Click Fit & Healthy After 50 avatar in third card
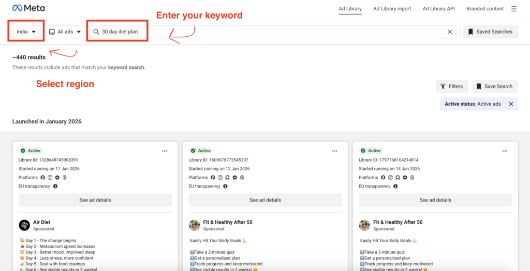The width and height of the screenshot is (530, 271). [364, 225]
